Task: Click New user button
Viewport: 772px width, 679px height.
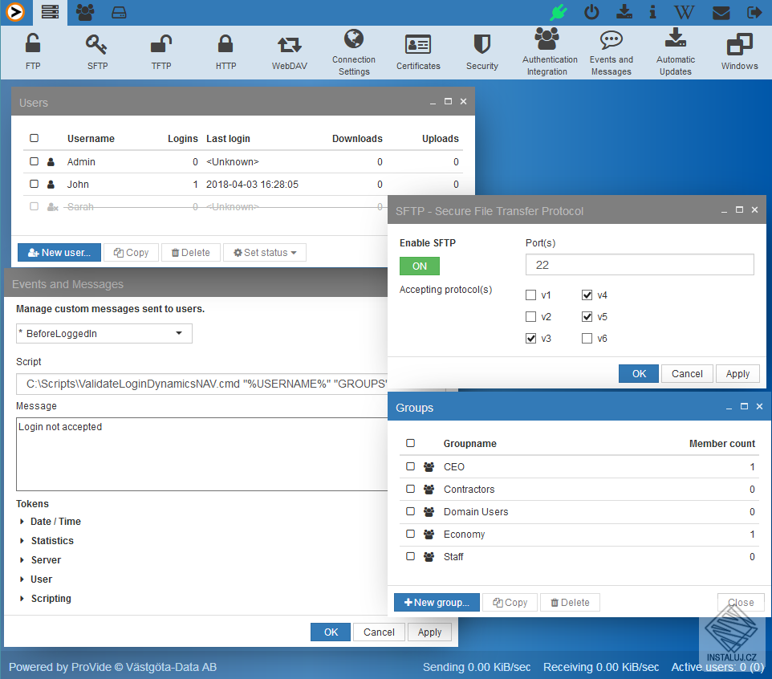Action: point(59,252)
